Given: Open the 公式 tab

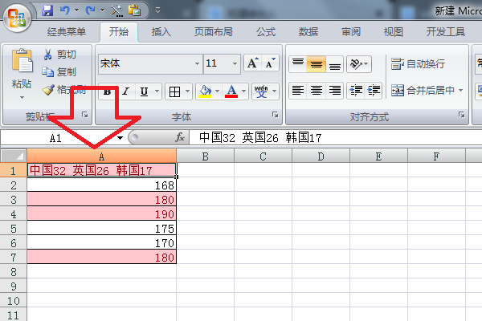Looking at the screenshot, I should coord(266,31).
